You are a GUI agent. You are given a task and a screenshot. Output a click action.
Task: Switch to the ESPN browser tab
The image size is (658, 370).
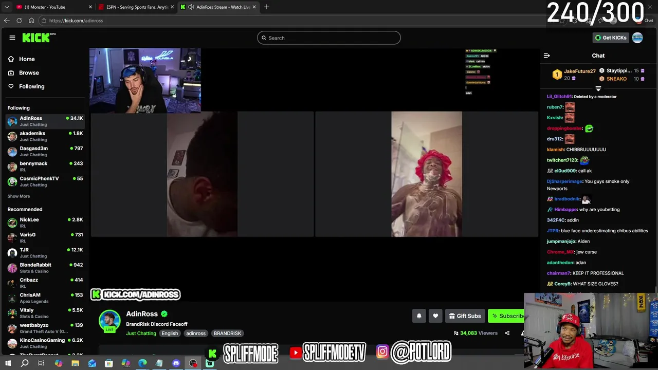(137, 7)
